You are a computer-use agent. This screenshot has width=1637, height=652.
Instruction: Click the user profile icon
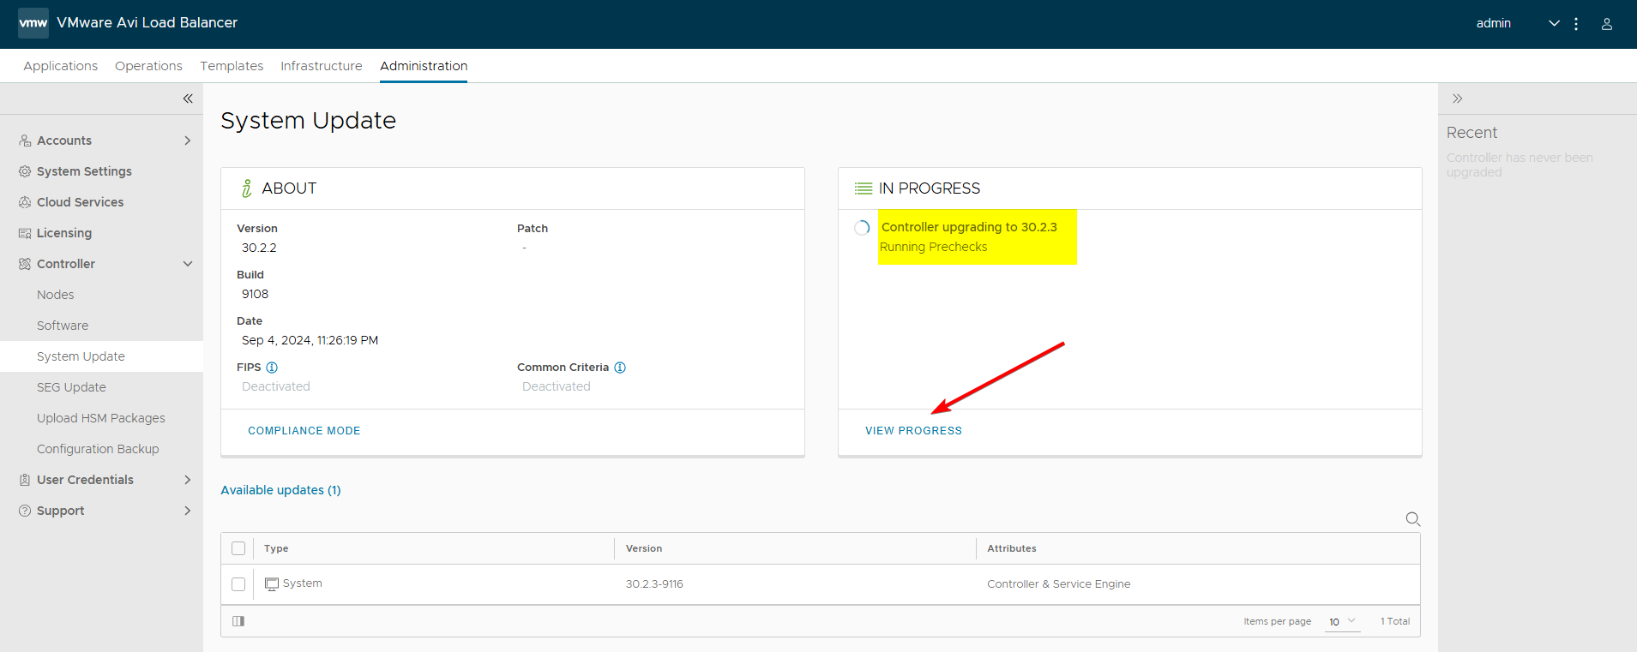click(x=1606, y=24)
